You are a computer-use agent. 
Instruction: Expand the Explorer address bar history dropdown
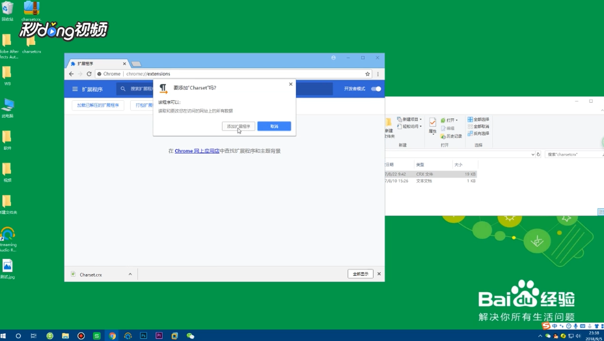533,154
